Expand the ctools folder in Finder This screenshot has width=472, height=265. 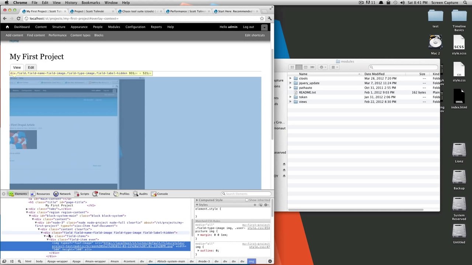[x=290, y=78]
